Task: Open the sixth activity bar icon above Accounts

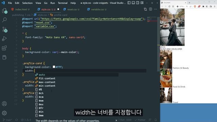Action: pos(4,57)
